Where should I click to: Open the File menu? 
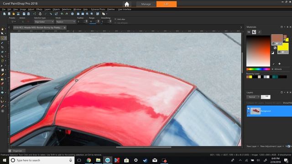4,9
